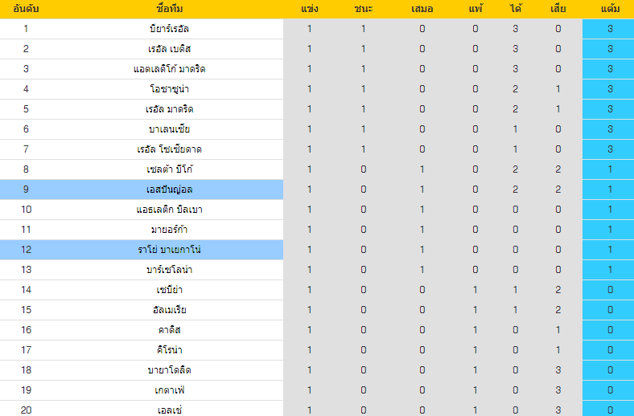Click points cell for บียาร์เรอัล row
Viewport: 634px width, 416px height.
[x=610, y=29]
